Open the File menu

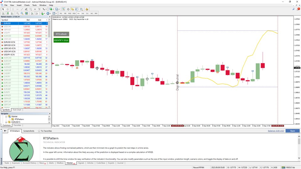coord(6,5)
